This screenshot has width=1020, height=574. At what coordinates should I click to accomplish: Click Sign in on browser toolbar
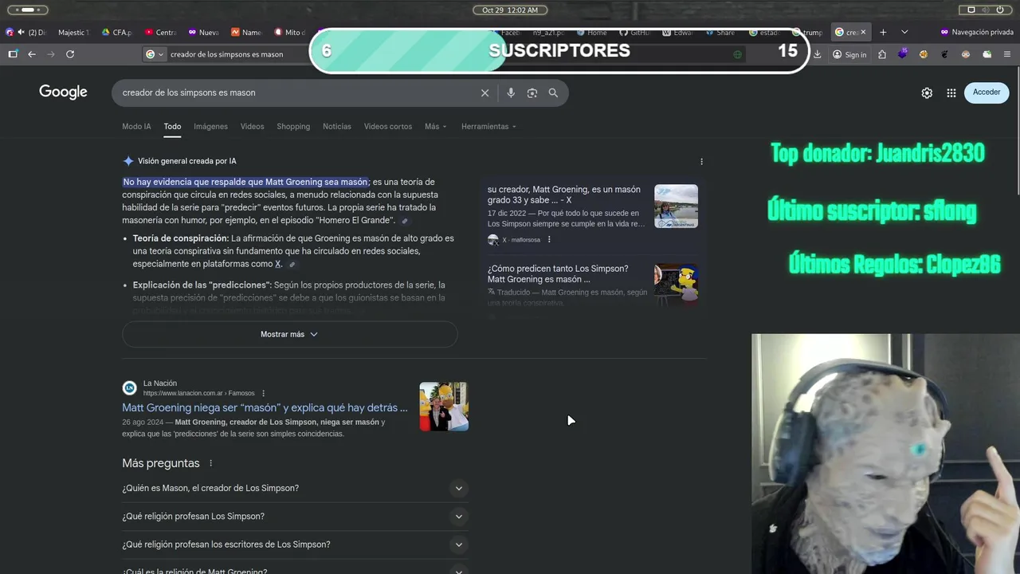[x=849, y=54]
